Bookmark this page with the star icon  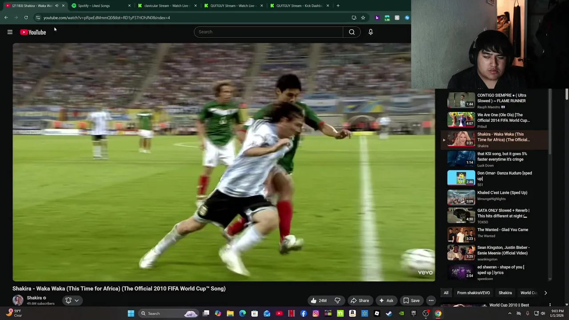tap(363, 18)
